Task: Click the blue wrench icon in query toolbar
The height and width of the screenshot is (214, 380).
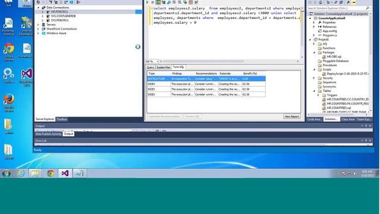Action: click(169, 2)
